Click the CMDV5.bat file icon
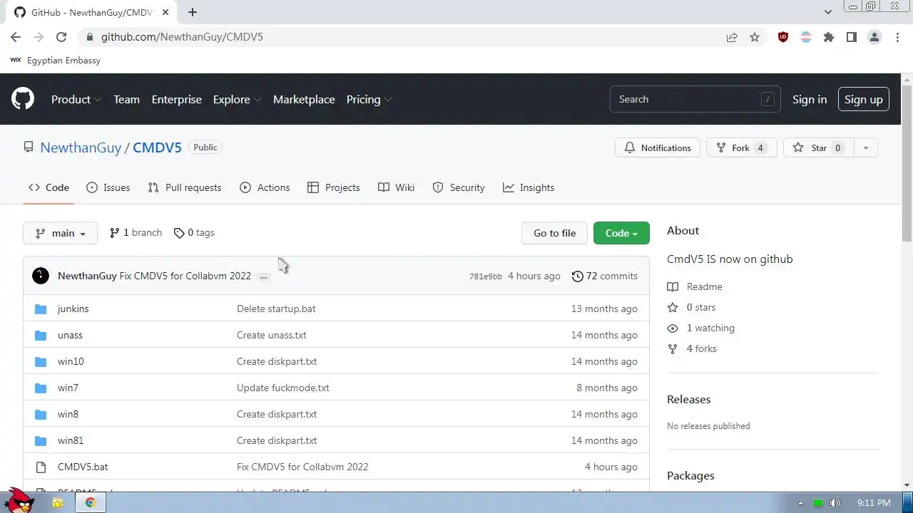The height and width of the screenshot is (513, 913). coord(41,467)
